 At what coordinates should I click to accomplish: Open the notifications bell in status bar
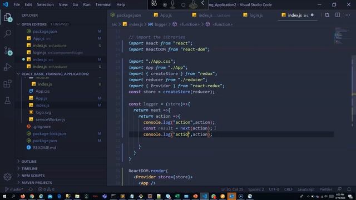coord(349,189)
